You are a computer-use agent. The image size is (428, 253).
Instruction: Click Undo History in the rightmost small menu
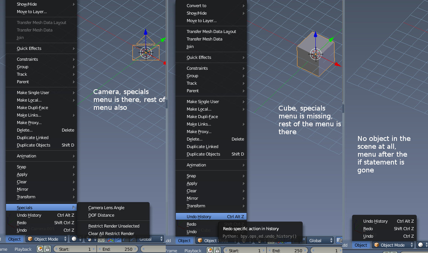pos(375,221)
